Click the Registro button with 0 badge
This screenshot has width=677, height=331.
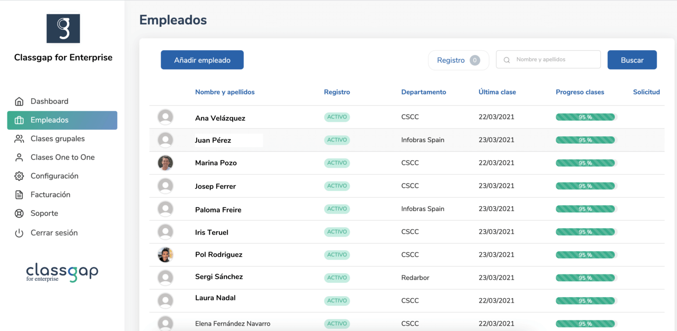458,60
